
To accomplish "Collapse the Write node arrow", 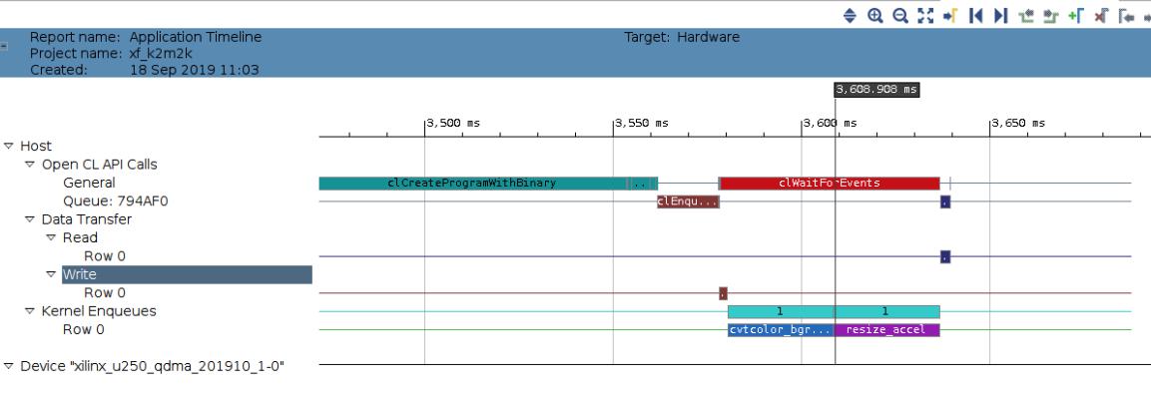I will 51,274.
